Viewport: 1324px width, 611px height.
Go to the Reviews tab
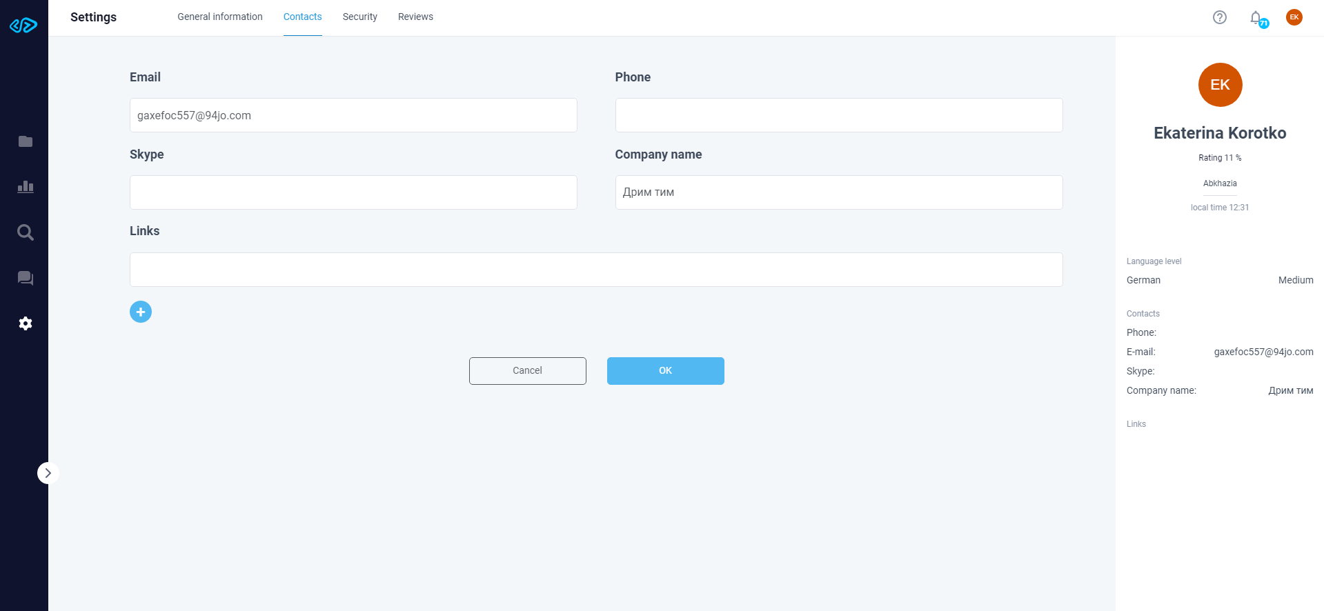coord(415,17)
